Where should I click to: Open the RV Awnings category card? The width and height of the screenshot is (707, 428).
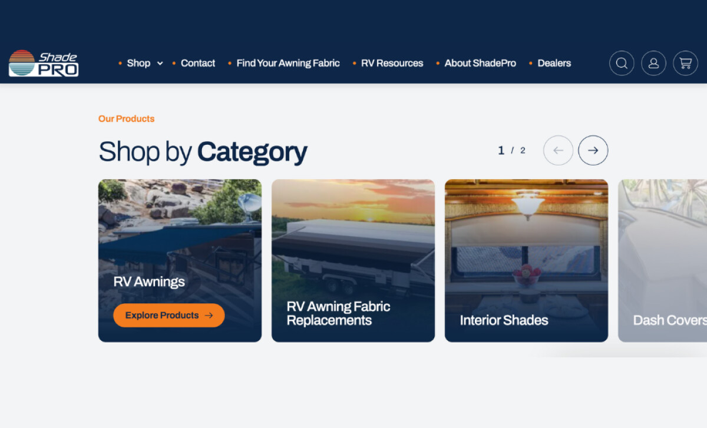point(180,260)
